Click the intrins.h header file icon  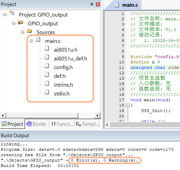(47, 83)
